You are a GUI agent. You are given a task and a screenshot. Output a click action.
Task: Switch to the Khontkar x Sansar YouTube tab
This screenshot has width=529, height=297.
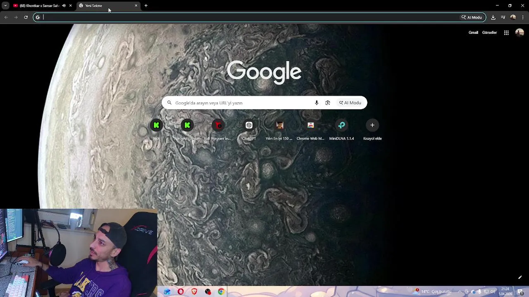click(40, 6)
